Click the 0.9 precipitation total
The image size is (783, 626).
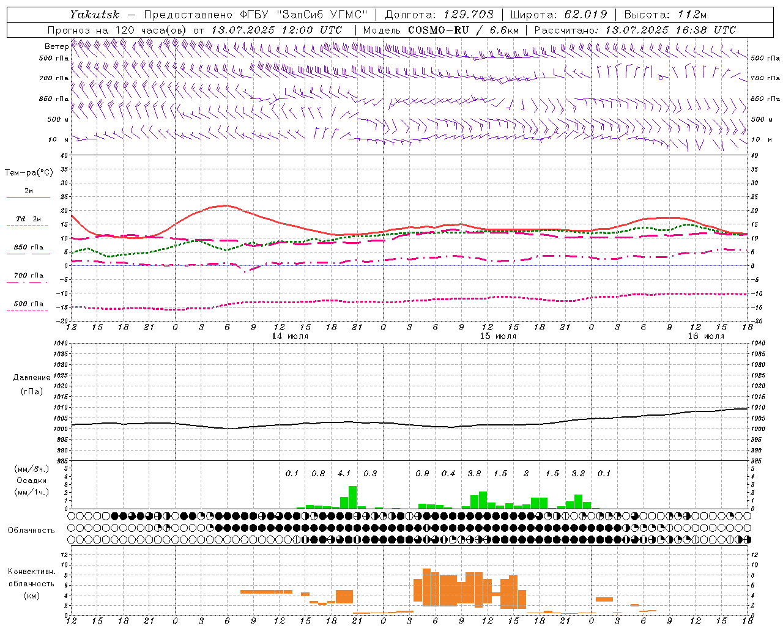422,473
